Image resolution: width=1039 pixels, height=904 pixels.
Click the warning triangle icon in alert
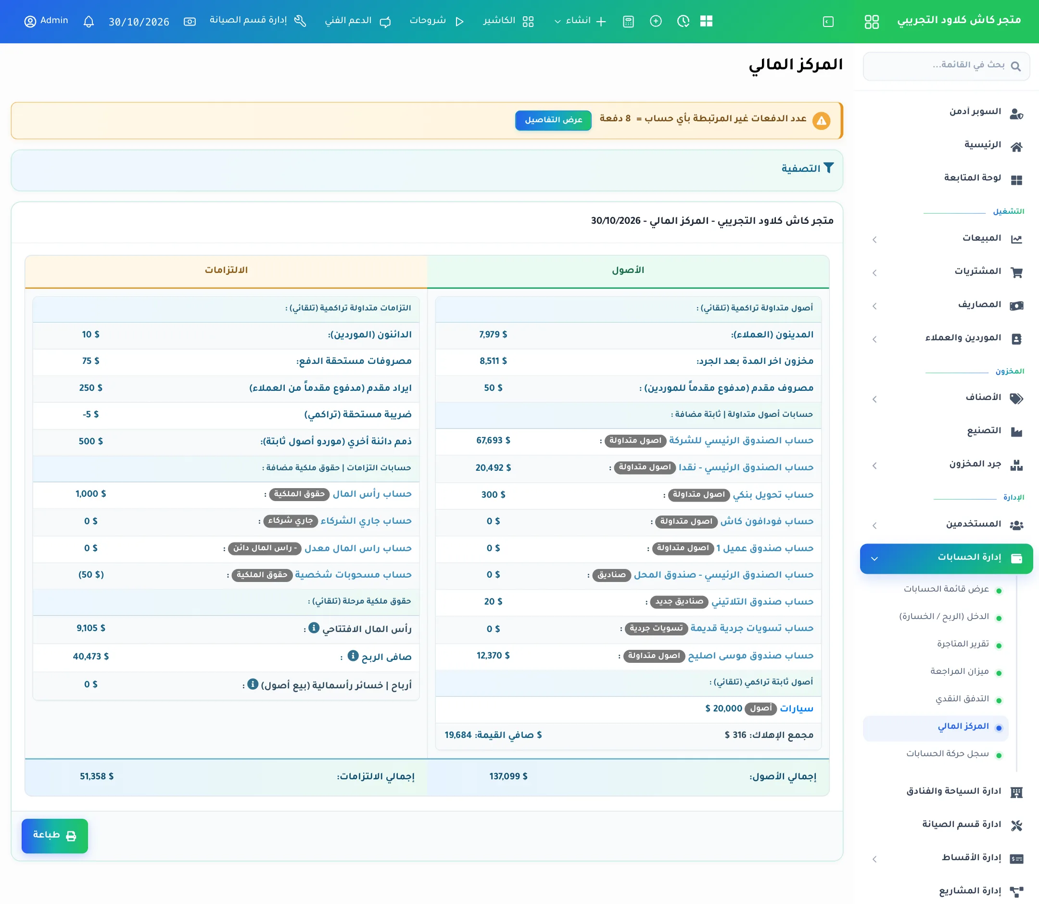(x=821, y=120)
